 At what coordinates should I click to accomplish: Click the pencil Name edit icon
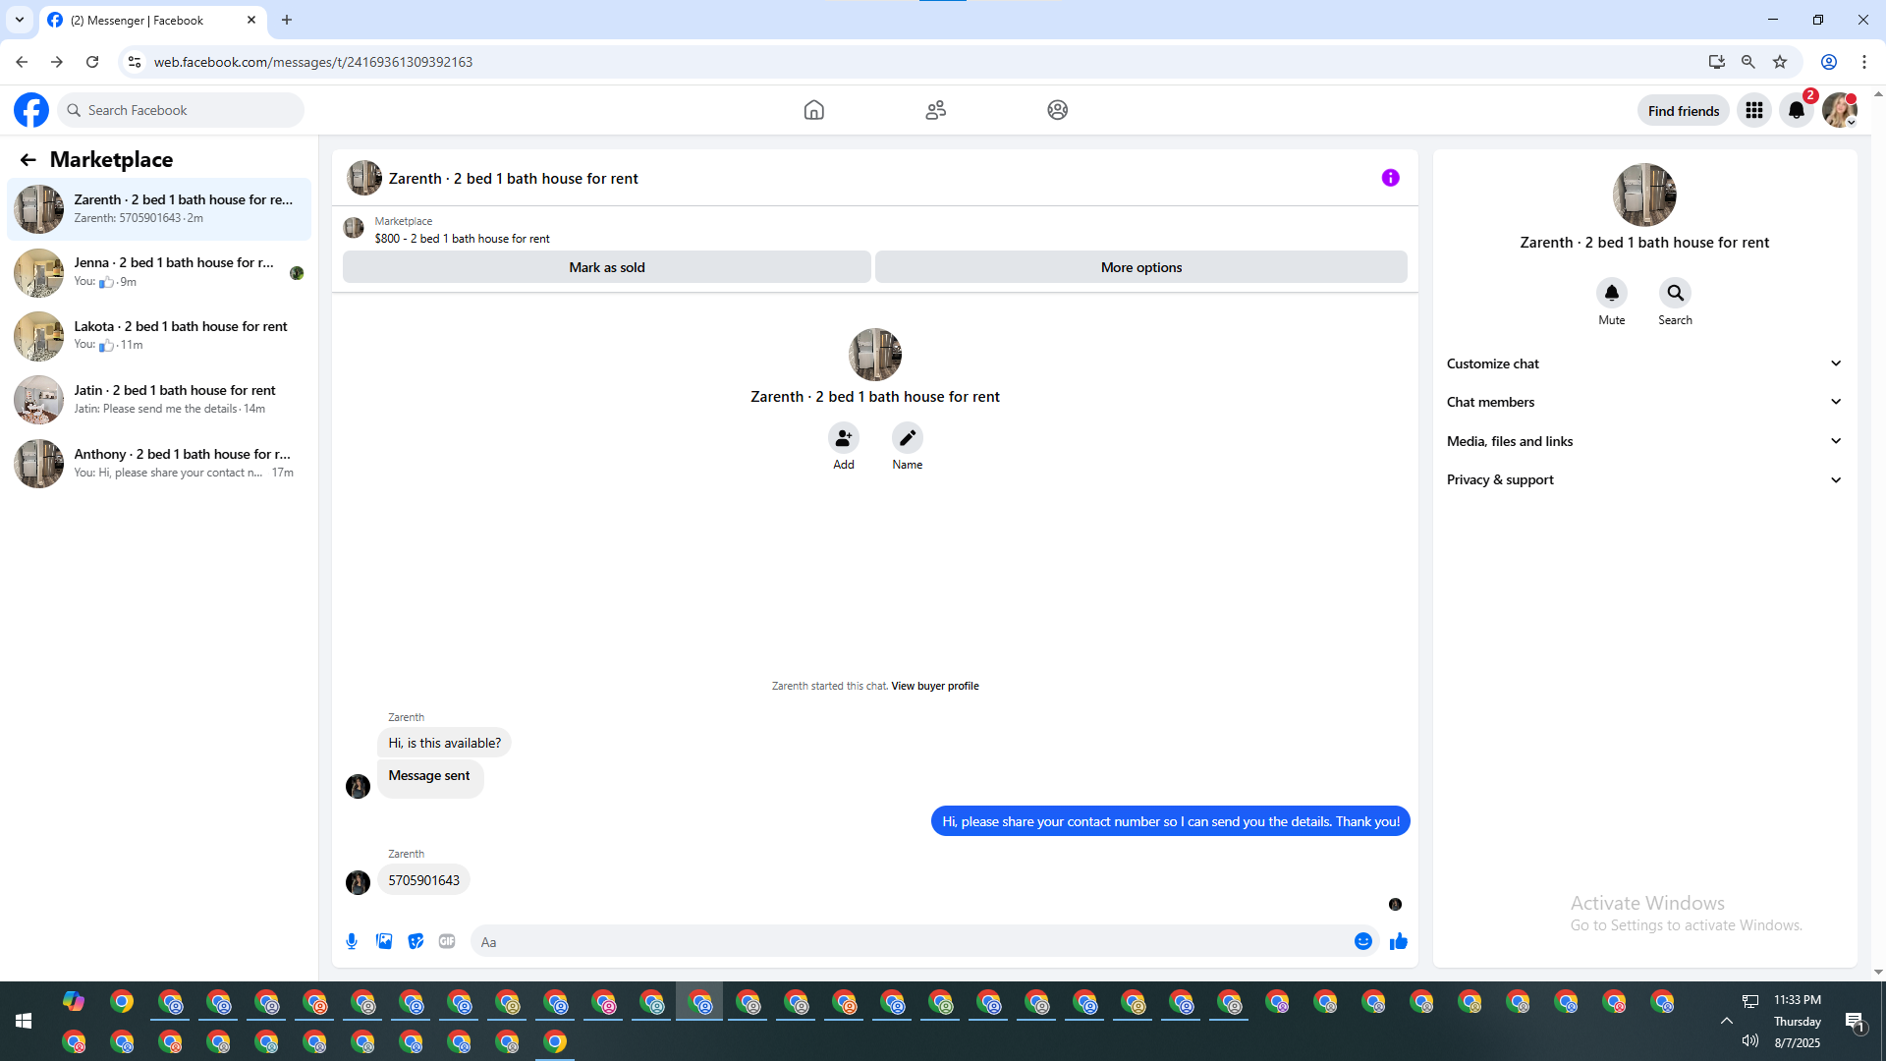tap(907, 437)
